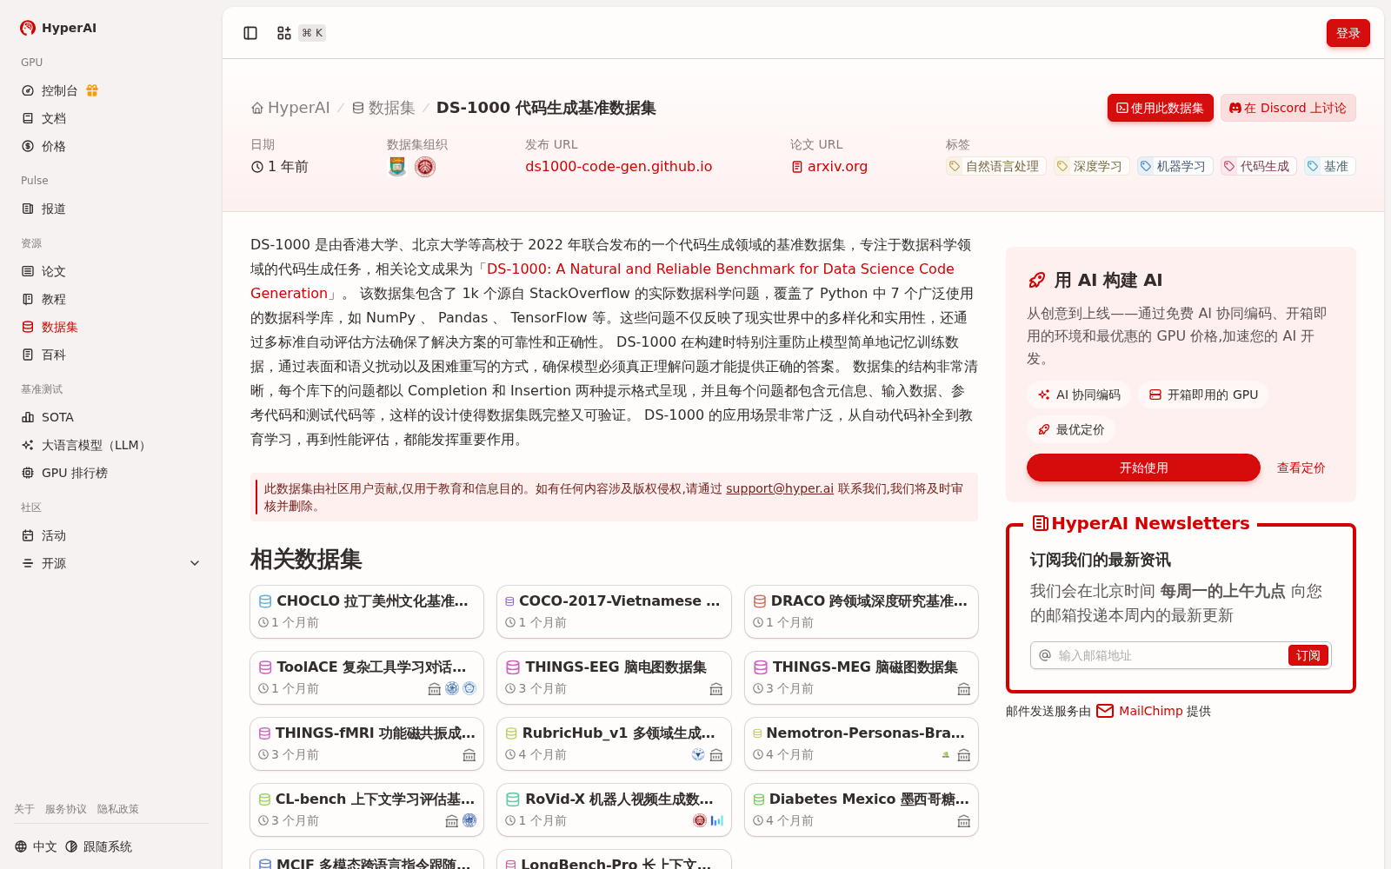The image size is (1391, 869).
Task: Toggle the sidebar panel icon
Action: 250,33
